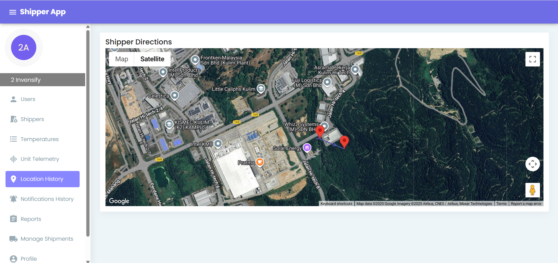This screenshot has width=558, height=263.
Task: Open the map Terms link
Action: 501,204
